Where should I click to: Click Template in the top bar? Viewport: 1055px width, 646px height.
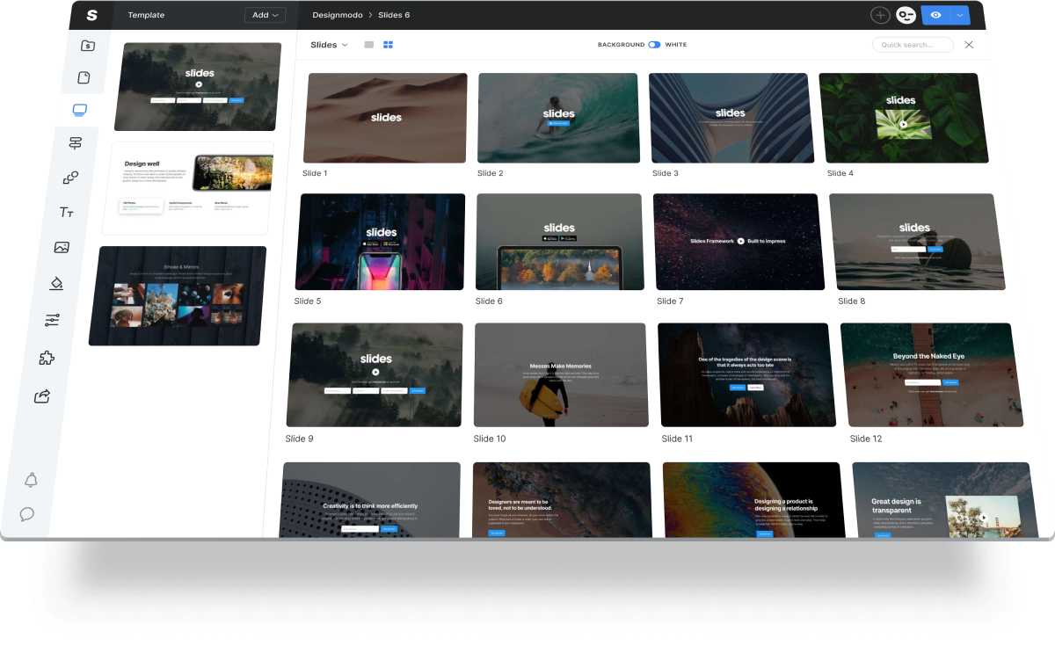[x=146, y=15]
